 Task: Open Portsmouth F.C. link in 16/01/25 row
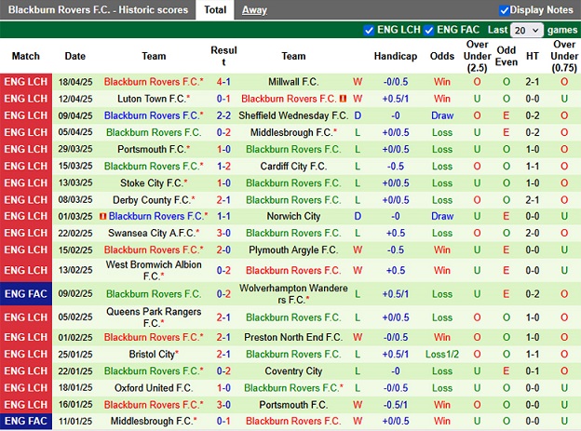pos(293,405)
